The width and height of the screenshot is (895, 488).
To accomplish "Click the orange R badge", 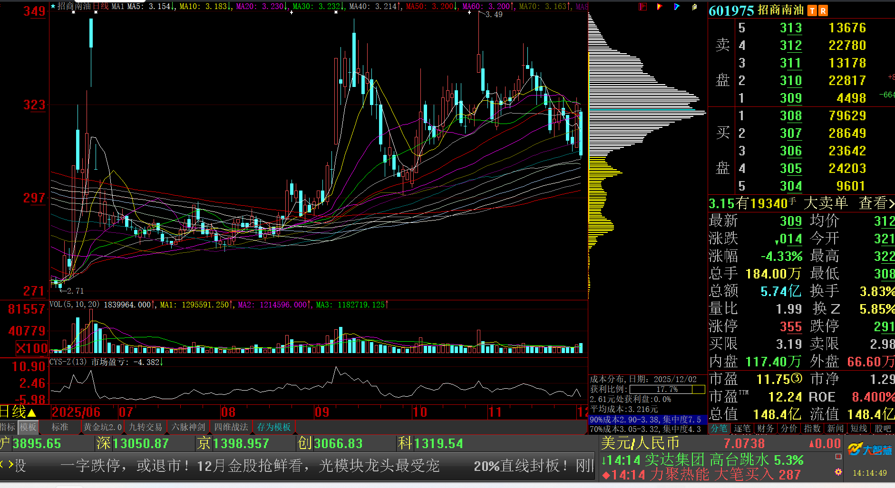I will [823, 10].
